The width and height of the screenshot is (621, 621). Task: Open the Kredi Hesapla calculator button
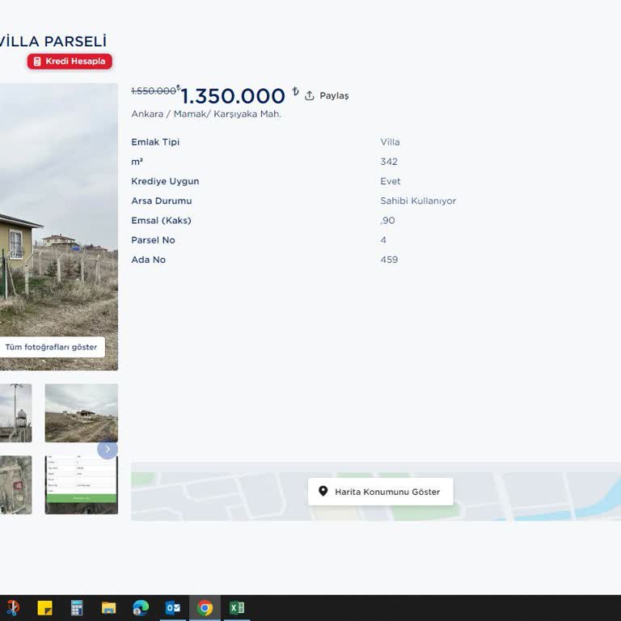[x=70, y=61]
